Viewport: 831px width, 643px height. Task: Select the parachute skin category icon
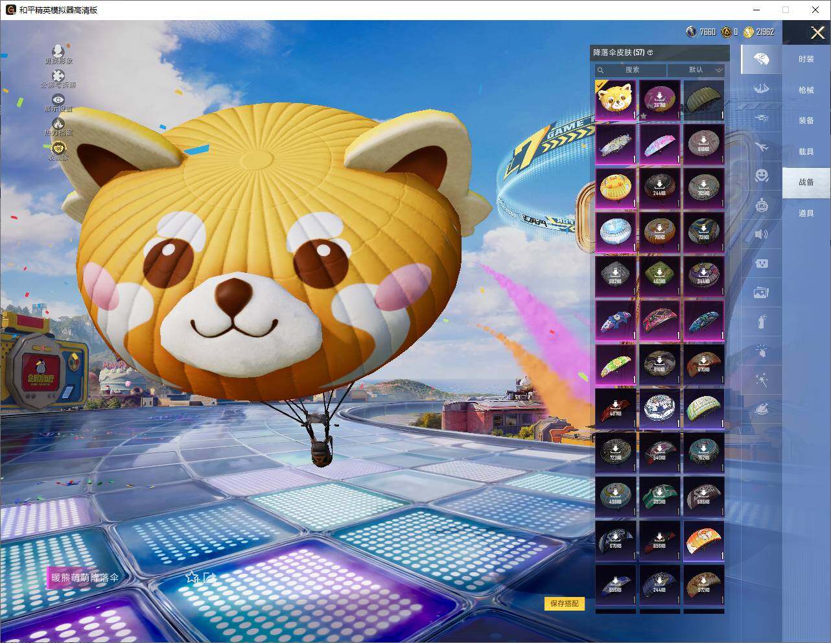(762, 60)
